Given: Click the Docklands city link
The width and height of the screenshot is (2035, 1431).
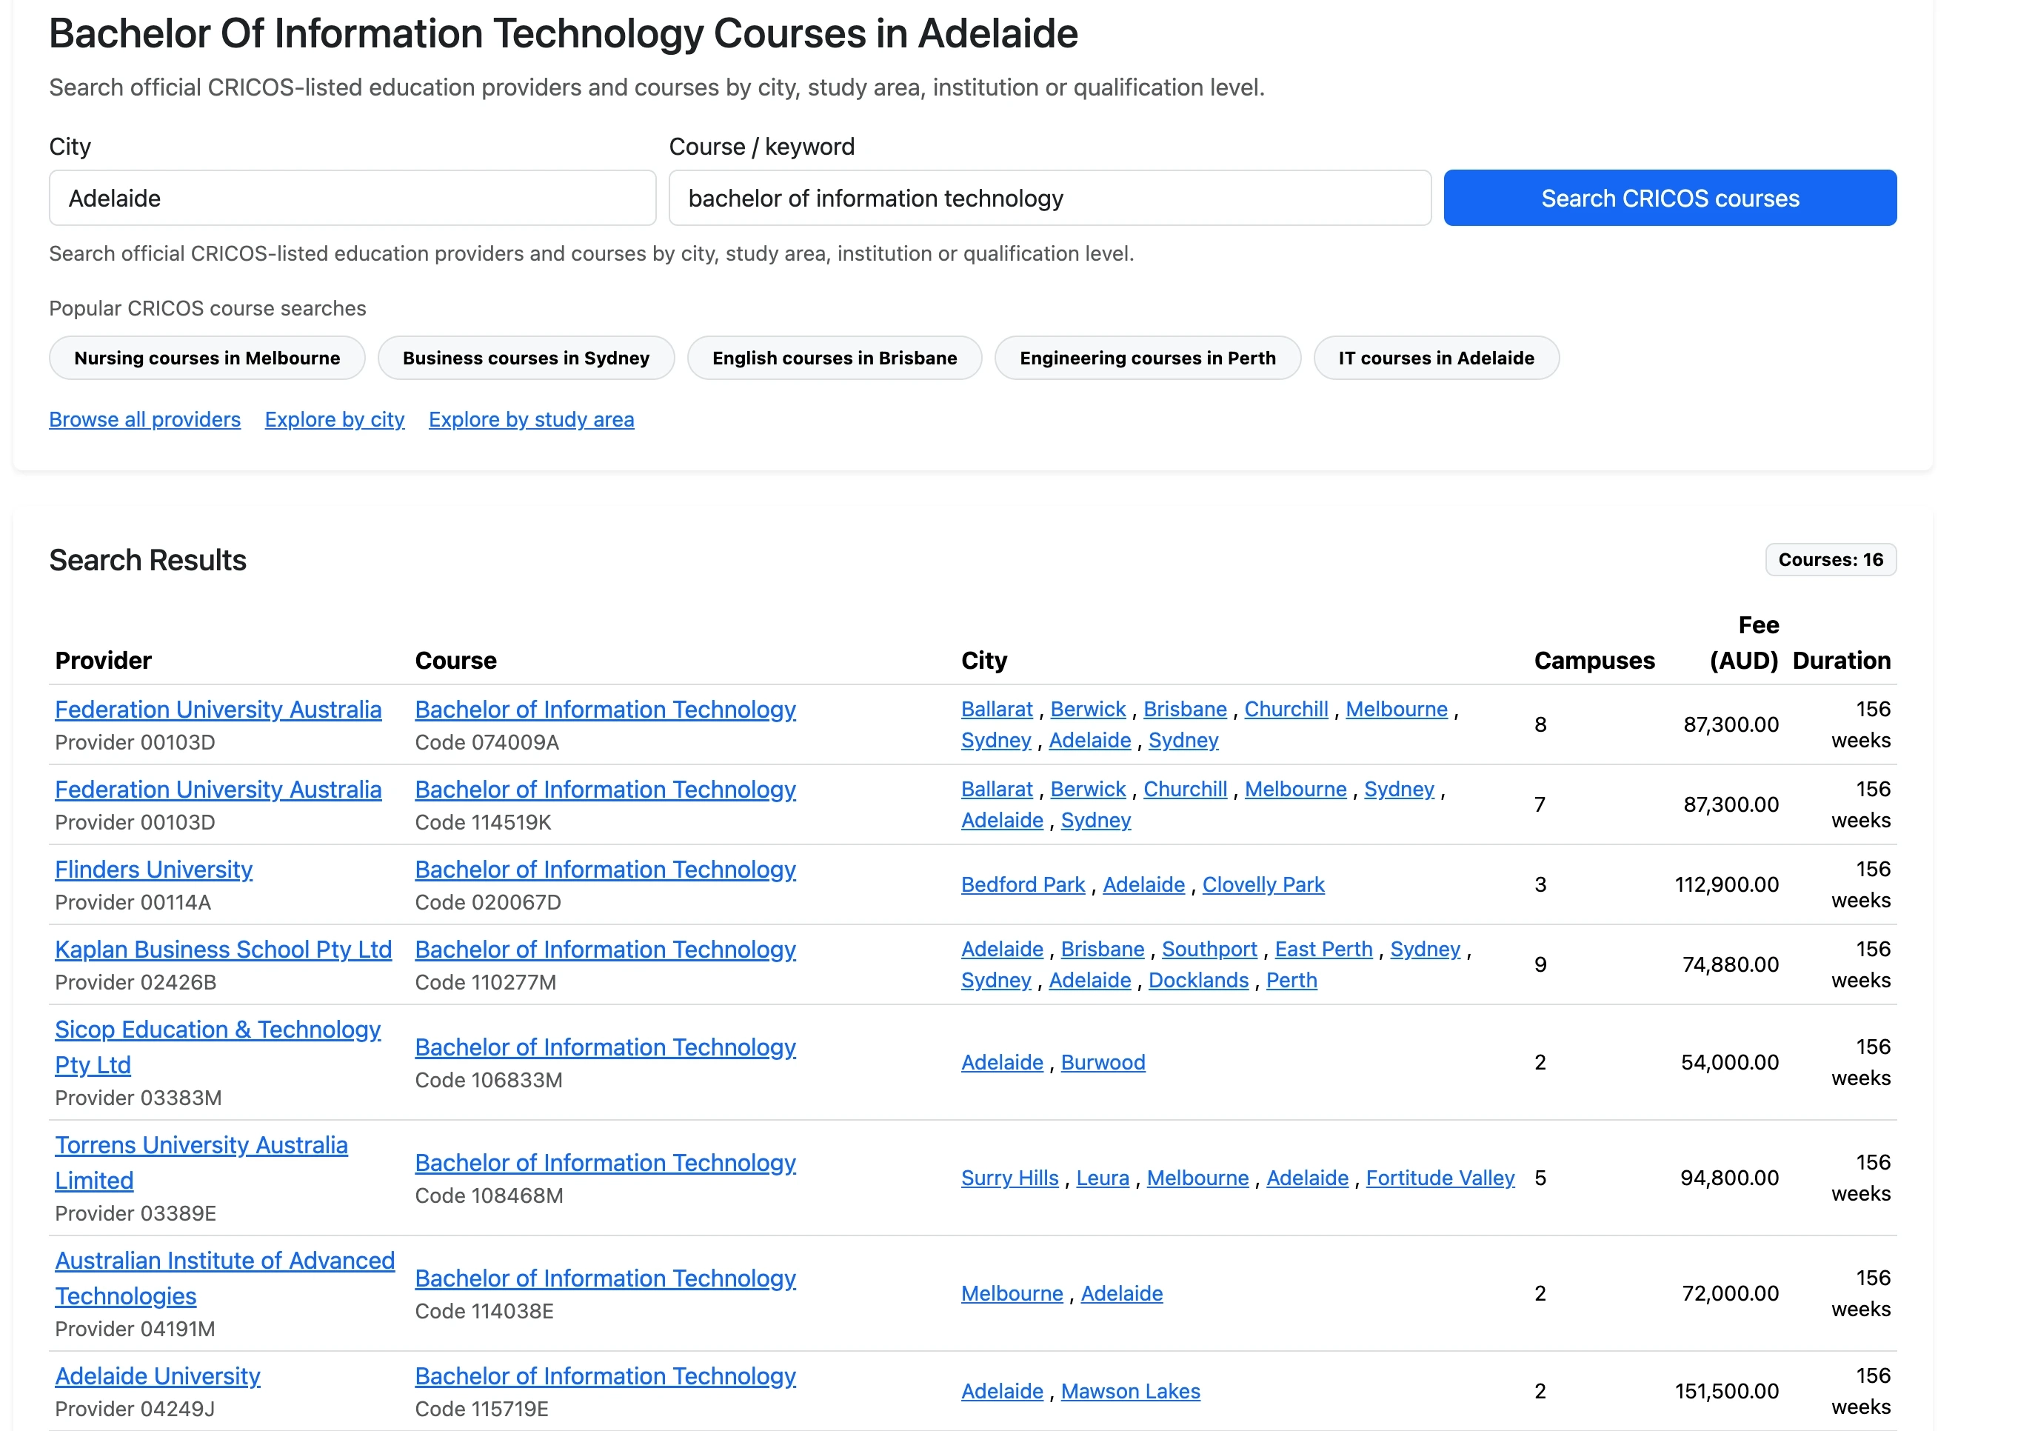Looking at the screenshot, I should [1198, 981].
